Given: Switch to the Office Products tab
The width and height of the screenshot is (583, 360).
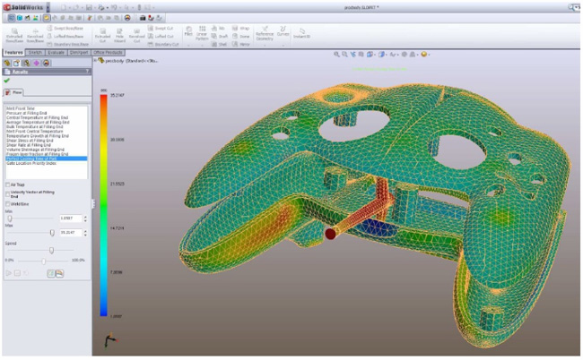Looking at the screenshot, I should click(x=108, y=52).
